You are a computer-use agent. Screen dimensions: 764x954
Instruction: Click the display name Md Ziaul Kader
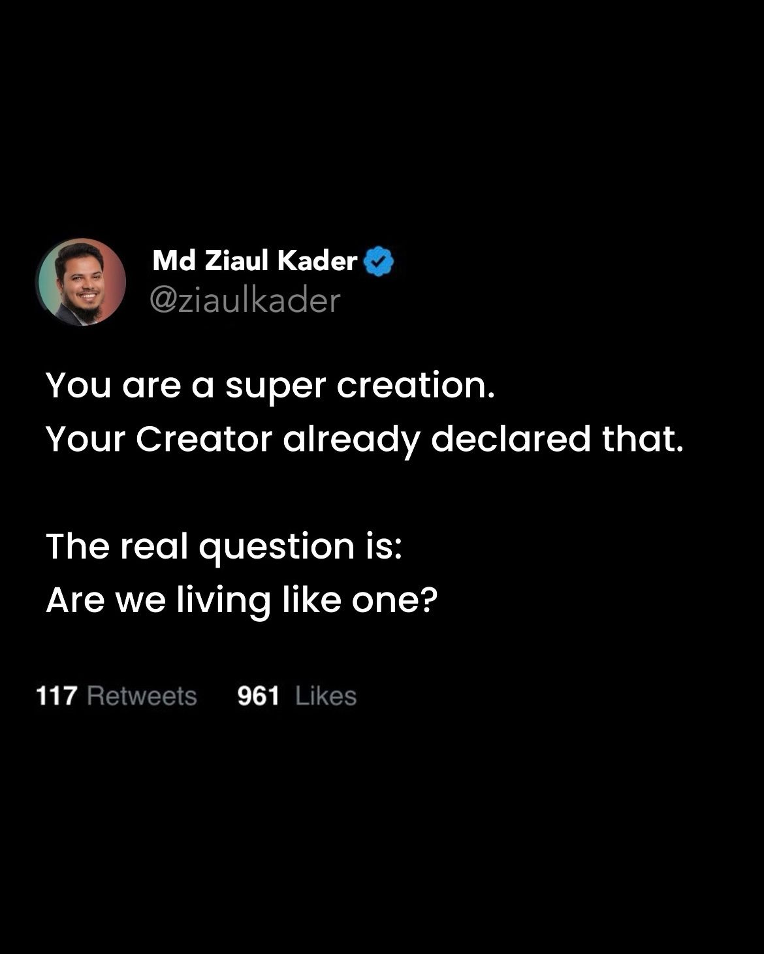(254, 262)
